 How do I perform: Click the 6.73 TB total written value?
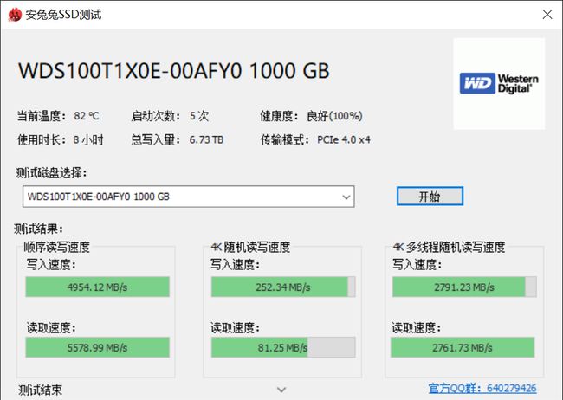point(206,139)
